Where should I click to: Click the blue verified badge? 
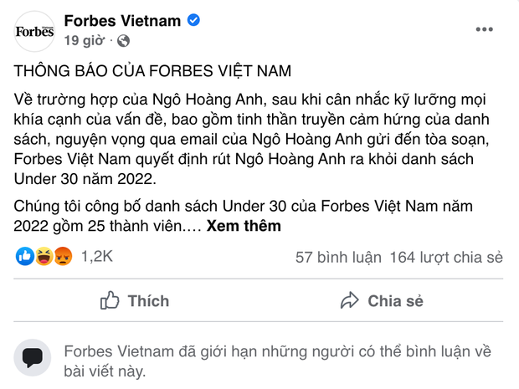coord(193,19)
